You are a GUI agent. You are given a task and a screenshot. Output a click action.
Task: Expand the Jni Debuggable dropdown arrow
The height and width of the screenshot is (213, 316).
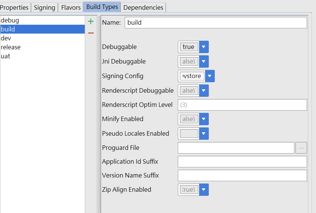pyautogui.click(x=204, y=61)
